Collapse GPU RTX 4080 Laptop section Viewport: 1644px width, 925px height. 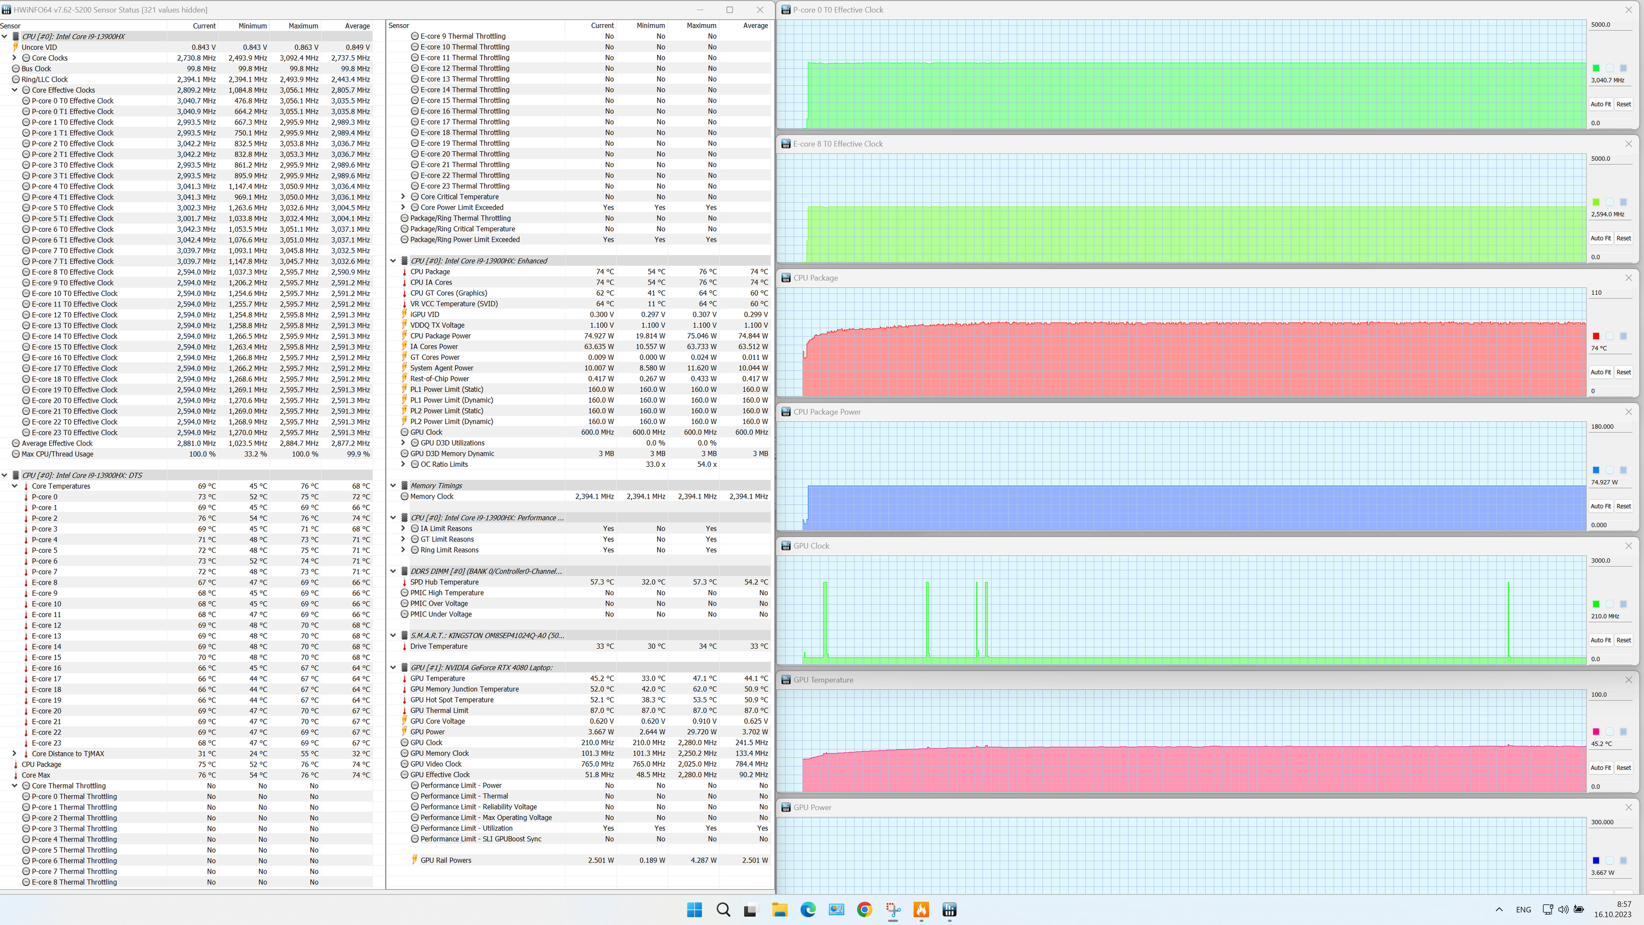pyautogui.click(x=393, y=668)
